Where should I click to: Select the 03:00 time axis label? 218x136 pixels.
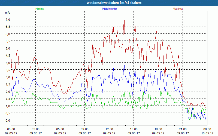click(x=36, y=129)
